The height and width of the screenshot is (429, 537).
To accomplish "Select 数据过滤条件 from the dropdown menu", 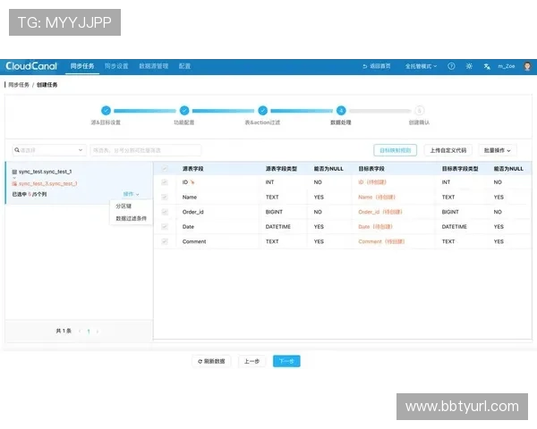I will tap(132, 218).
